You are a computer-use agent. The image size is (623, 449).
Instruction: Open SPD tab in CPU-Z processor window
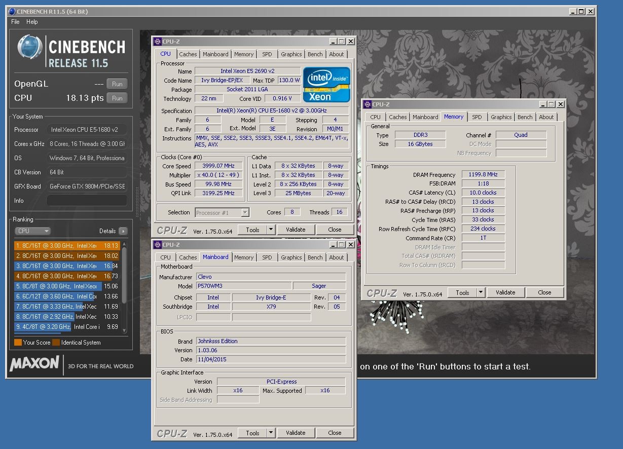point(267,54)
